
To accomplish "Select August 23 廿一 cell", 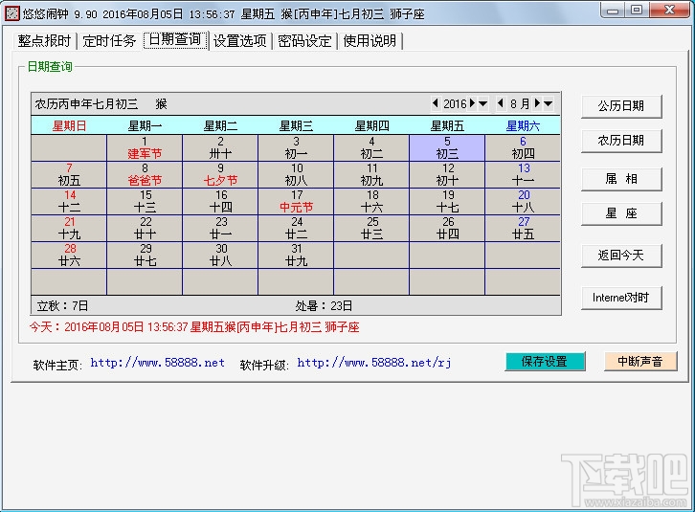I will pyautogui.click(x=220, y=229).
